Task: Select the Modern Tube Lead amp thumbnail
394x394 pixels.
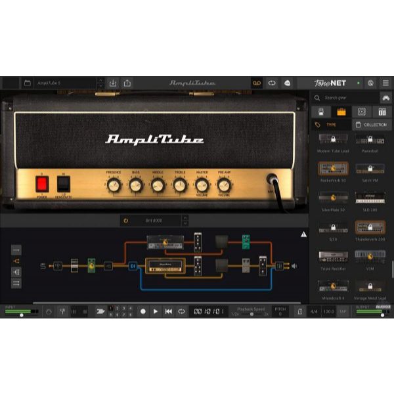Action: click(x=333, y=139)
